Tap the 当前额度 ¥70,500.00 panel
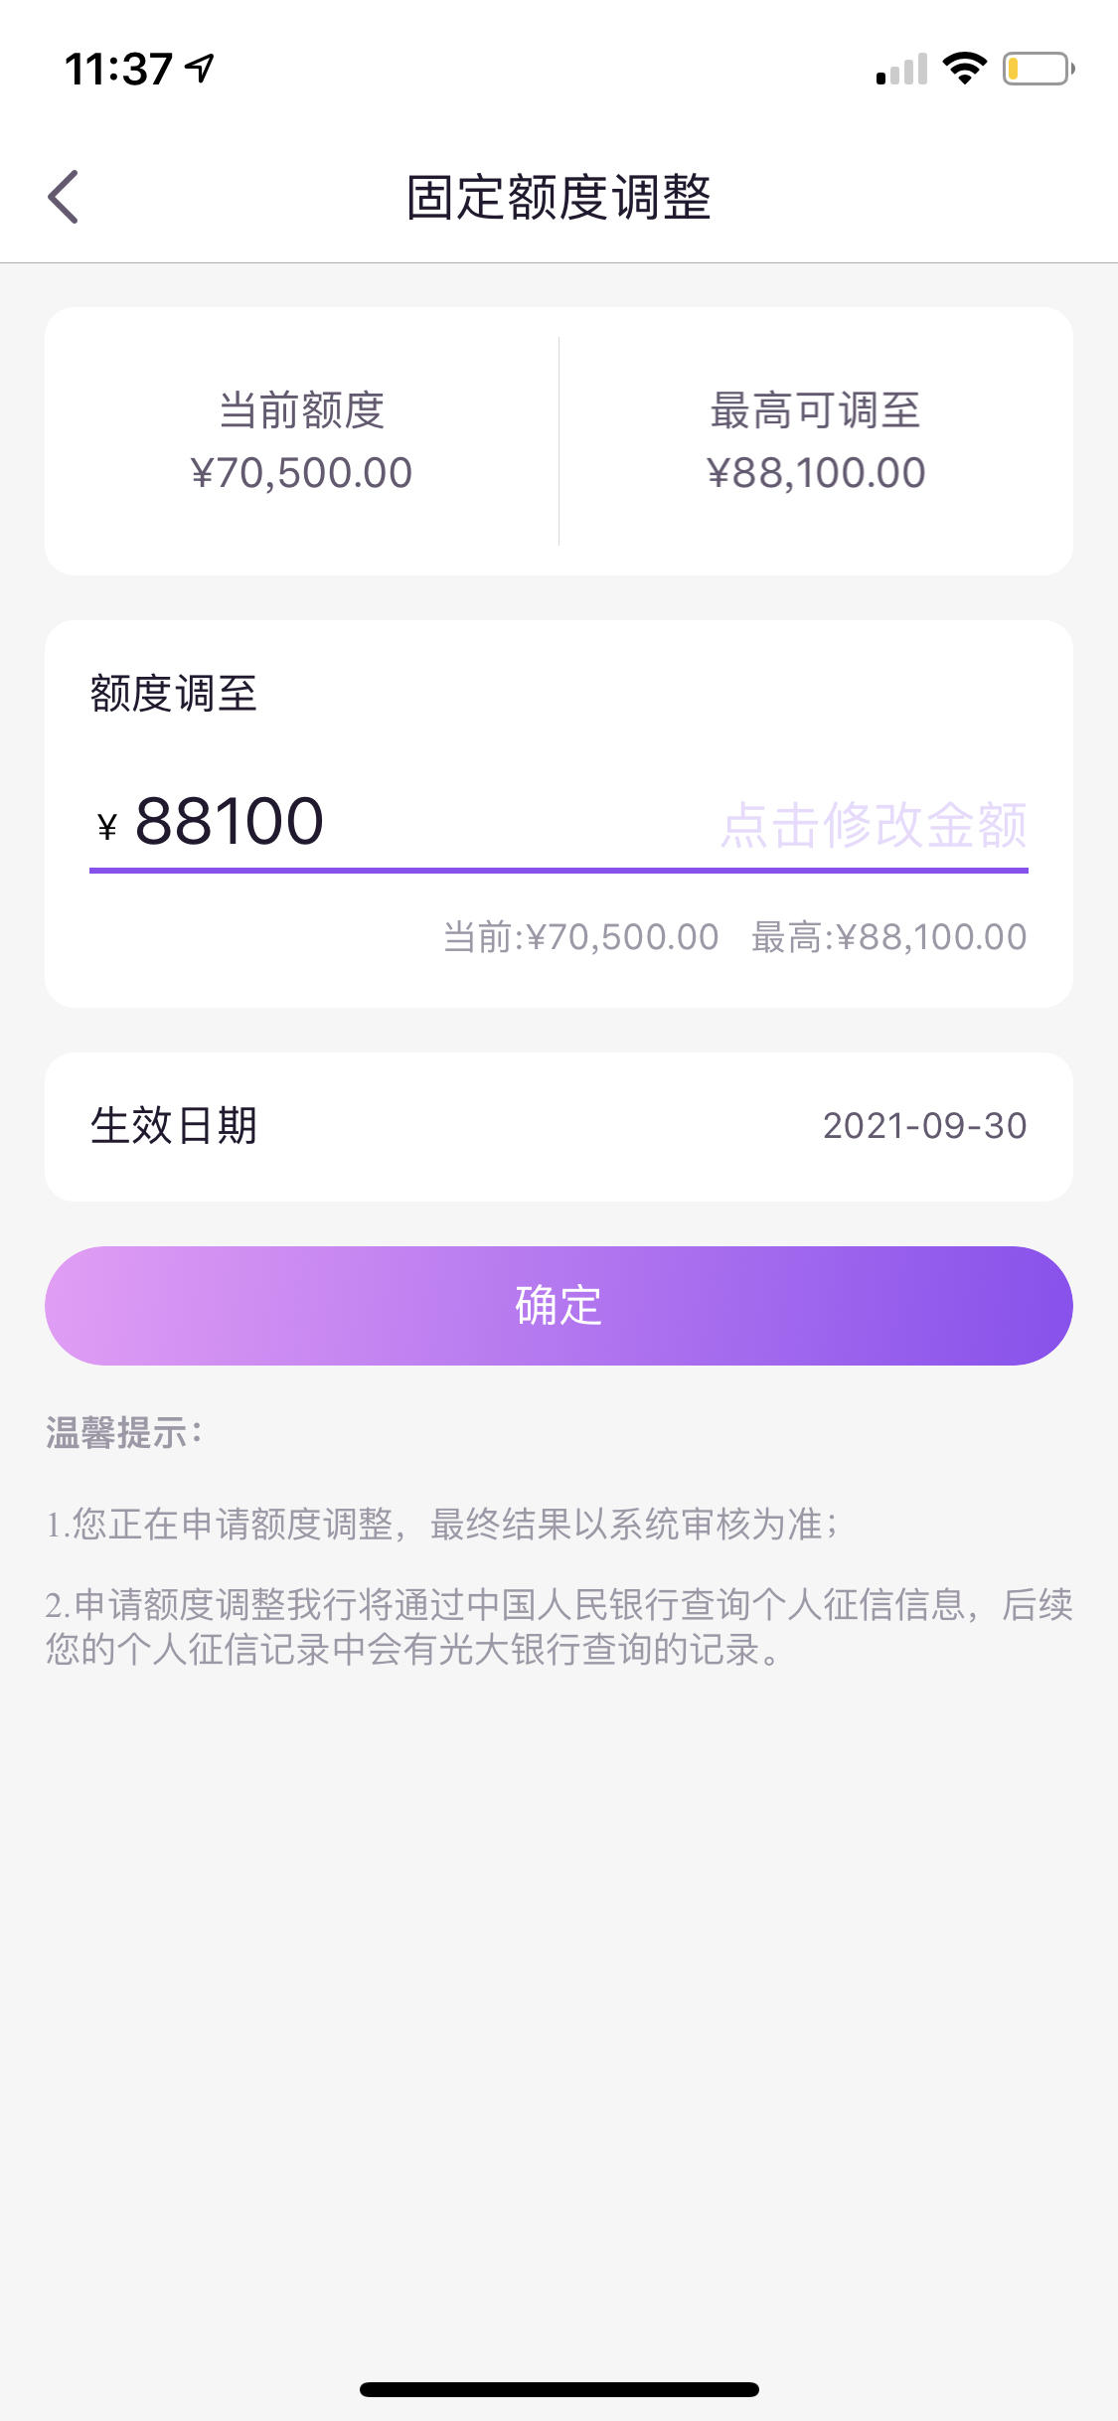The height and width of the screenshot is (2421, 1118). tap(302, 441)
